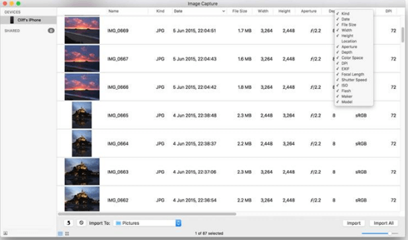
Task: Click the 1.7 MB file size cell
Action: (x=244, y=30)
